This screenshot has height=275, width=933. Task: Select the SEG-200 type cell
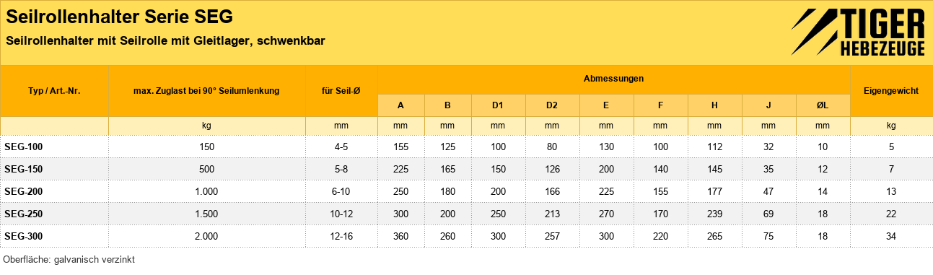pyautogui.click(x=54, y=191)
